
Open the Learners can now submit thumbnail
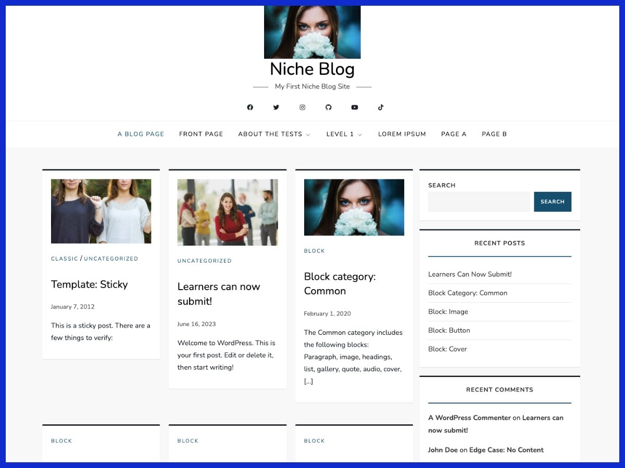228,212
